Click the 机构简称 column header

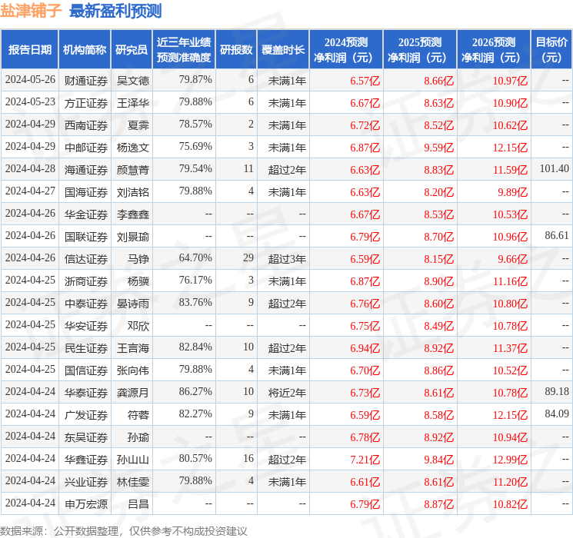pos(85,49)
